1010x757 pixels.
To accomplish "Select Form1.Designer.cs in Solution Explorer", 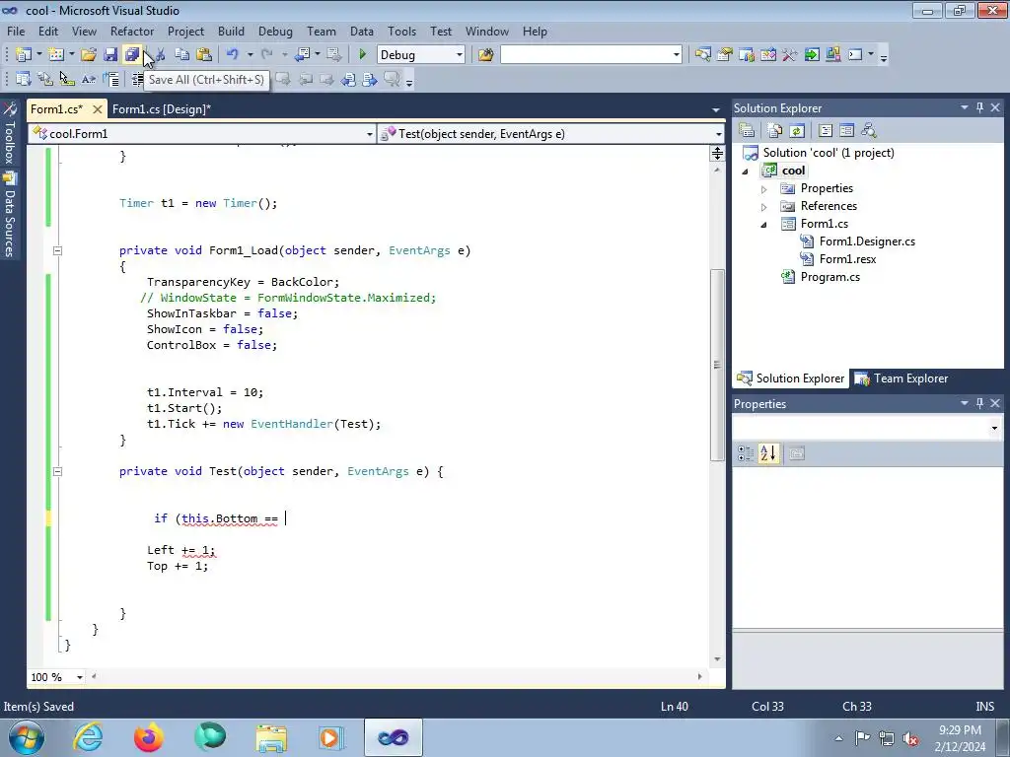I will pos(867,241).
